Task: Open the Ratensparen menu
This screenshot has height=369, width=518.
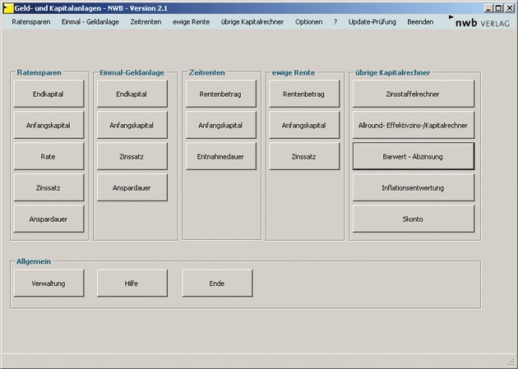Action: [x=31, y=22]
